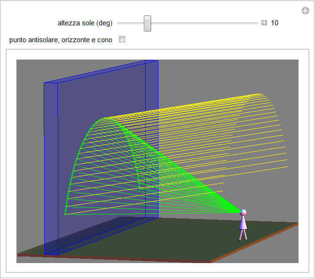Image resolution: width=315 pixels, height=279 pixels.
Task: Open the panel options plus icon
Action: click(305, 11)
